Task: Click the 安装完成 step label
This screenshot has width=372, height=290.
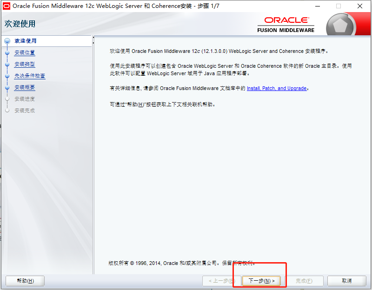Action: (25, 110)
